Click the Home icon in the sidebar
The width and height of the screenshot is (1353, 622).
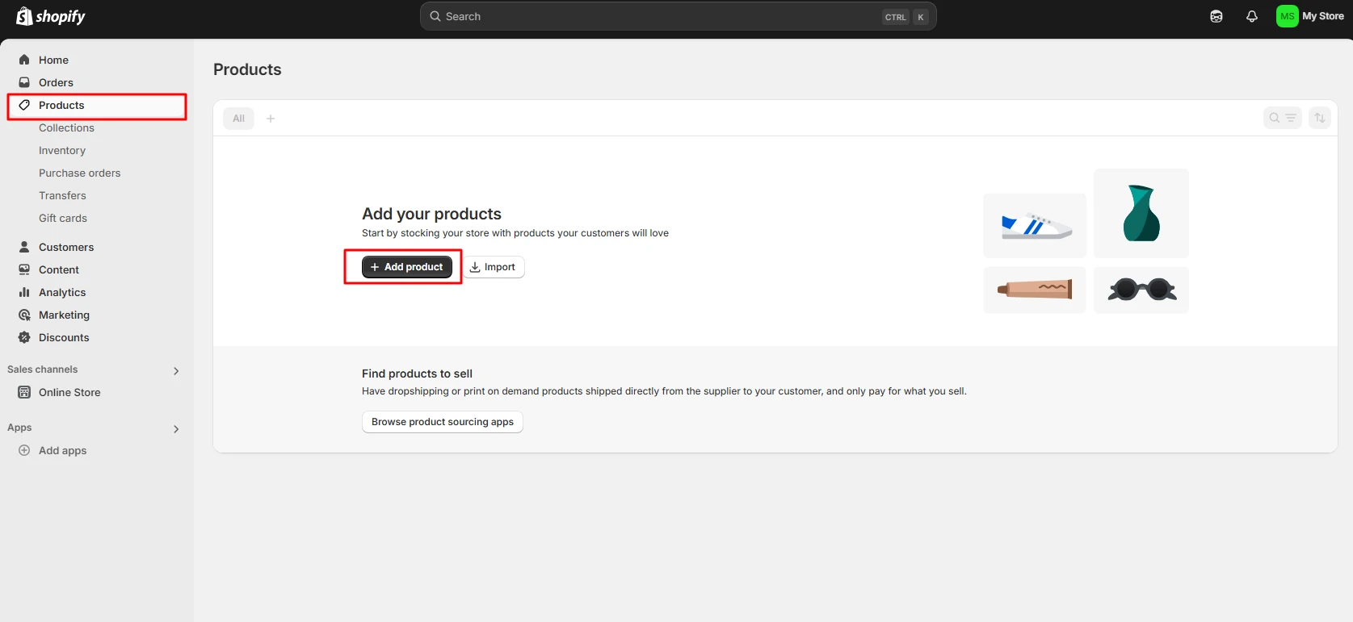pyautogui.click(x=24, y=60)
